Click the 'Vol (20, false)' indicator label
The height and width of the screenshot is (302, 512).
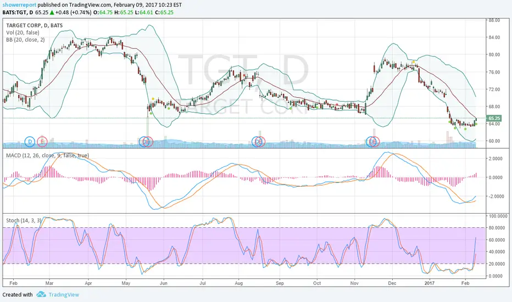click(x=23, y=32)
